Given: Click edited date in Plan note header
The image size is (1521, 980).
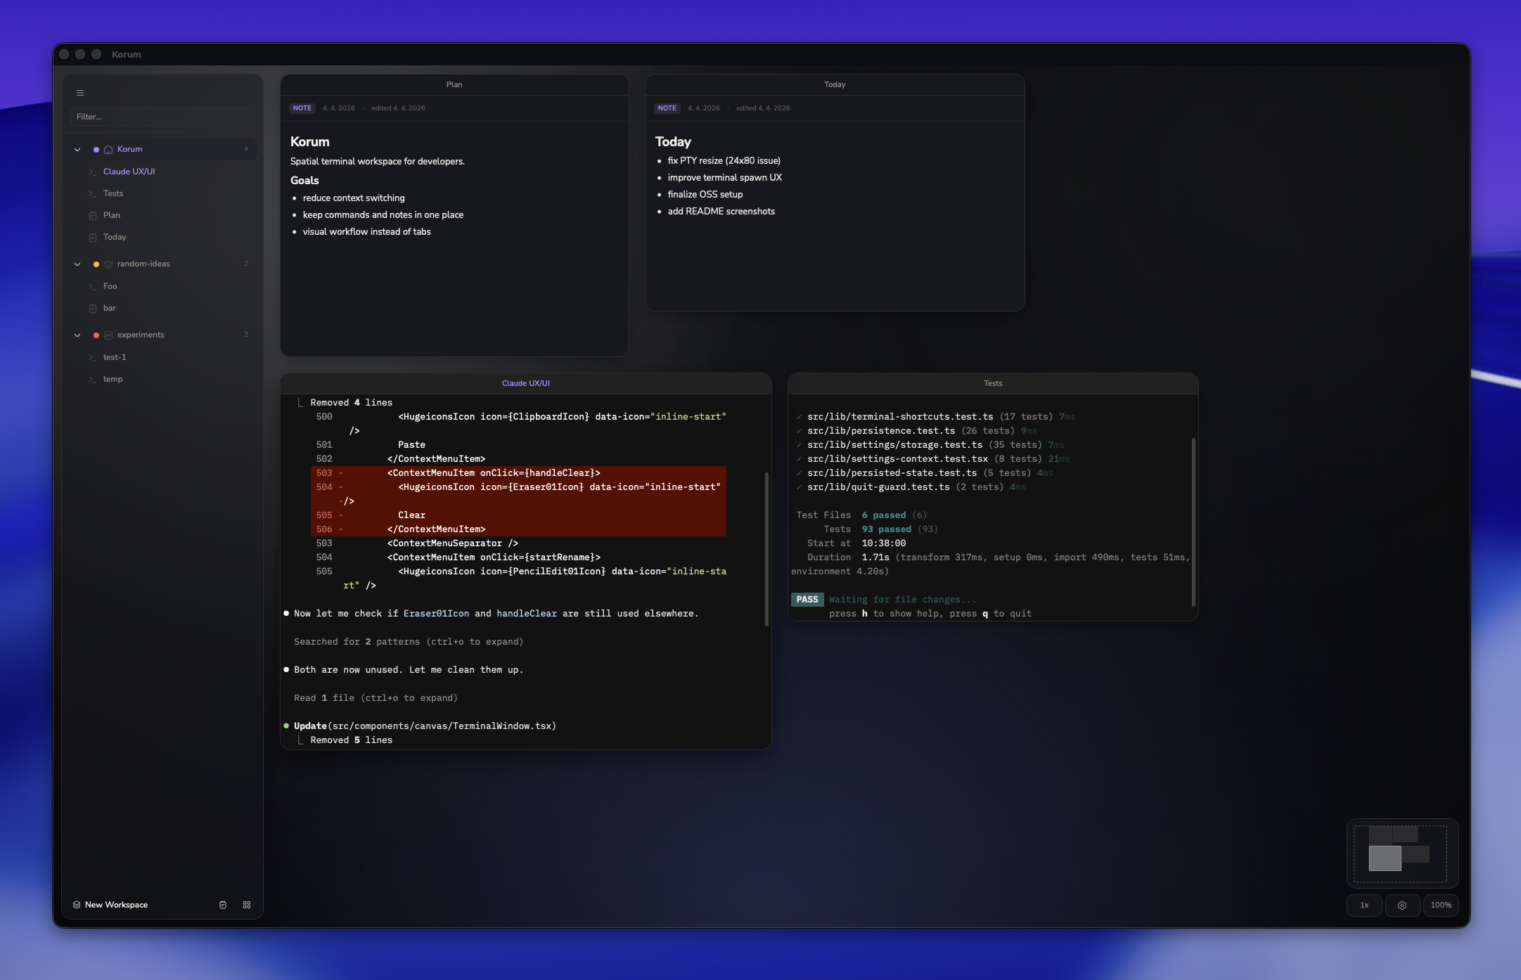Looking at the screenshot, I should [x=398, y=108].
